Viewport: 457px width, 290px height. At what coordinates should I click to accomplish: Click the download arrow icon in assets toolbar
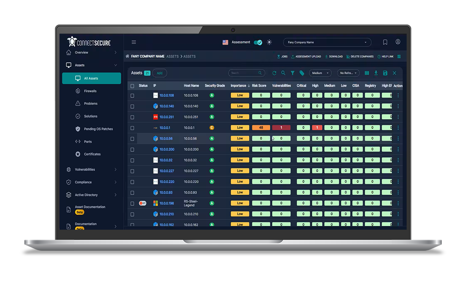coord(376,73)
